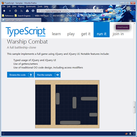Go forward with the Forward arrow
Screen dimensions: 137x137
pyautogui.click(x=10, y=11)
